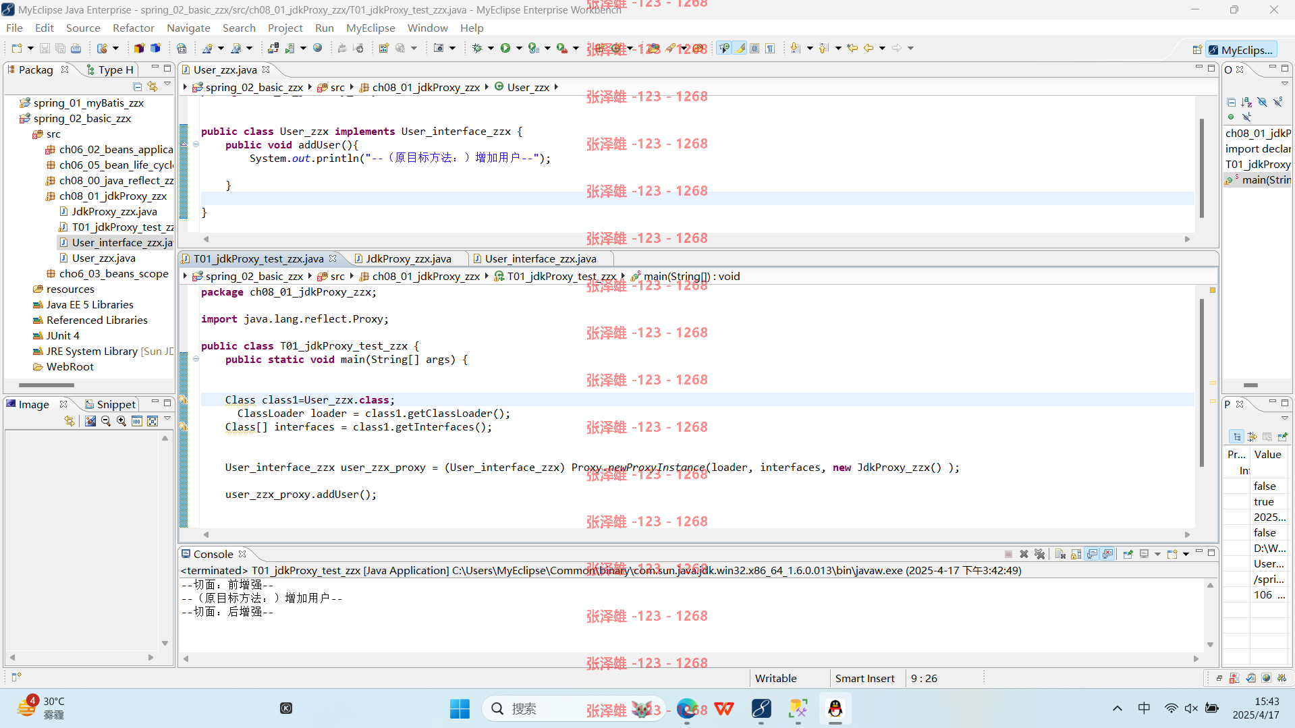Toggle Scroll Lock in Console
The image size is (1295, 728).
click(x=1076, y=554)
